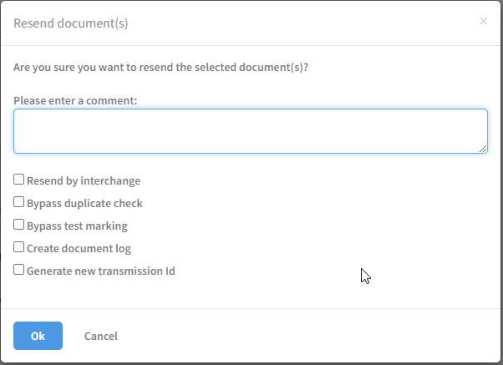Confirm resend with the Ok button
Viewport: 503px width, 365px height.
[38, 336]
